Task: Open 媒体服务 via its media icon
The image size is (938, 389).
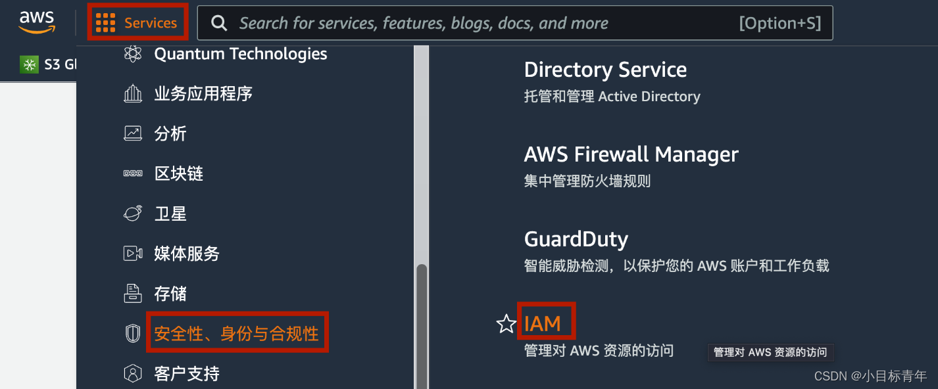Action: pos(133,253)
